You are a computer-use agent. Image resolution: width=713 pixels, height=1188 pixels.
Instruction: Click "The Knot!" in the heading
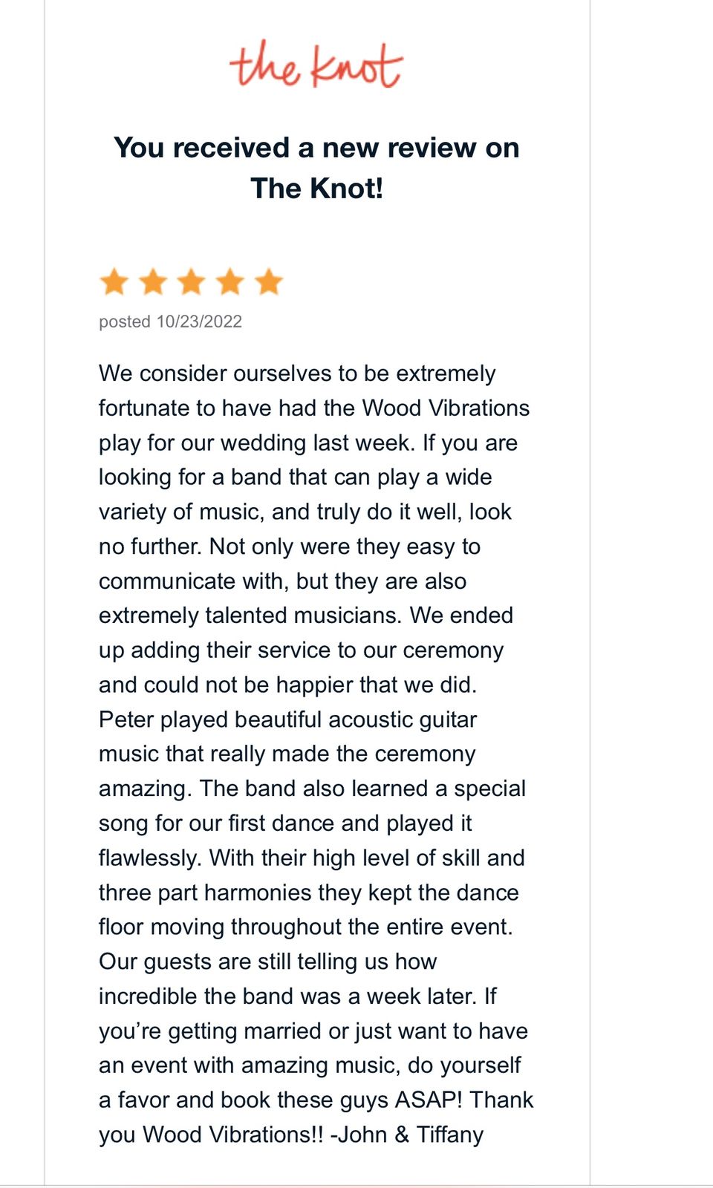coord(316,189)
